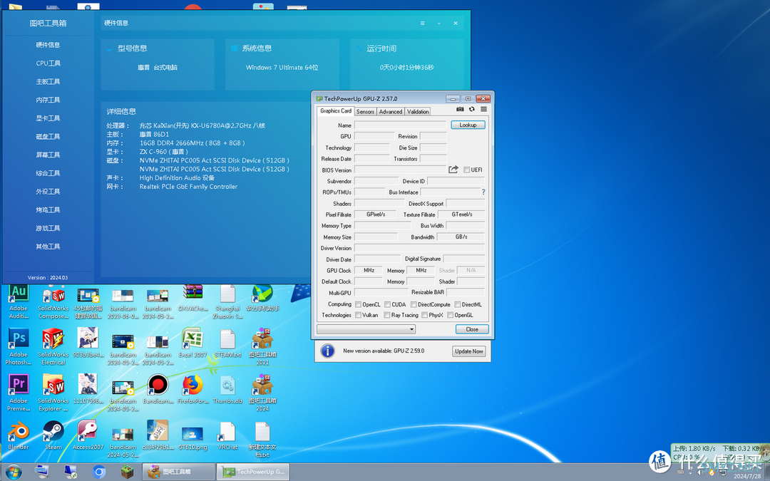Click the Bus Interface question mark icon
This screenshot has width=770, height=481.
(483, 192)
